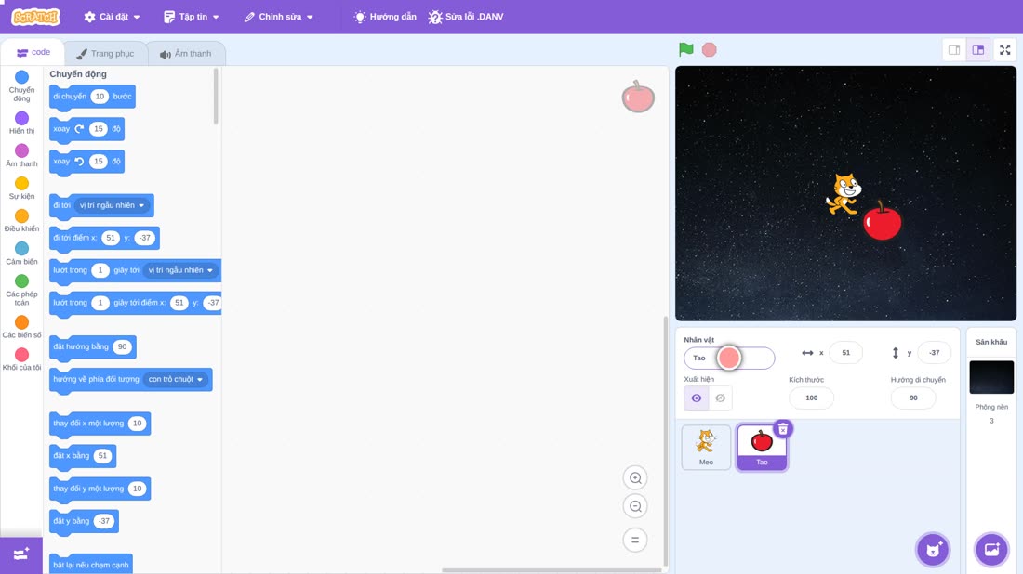Open Hướng dẫn tutorials
Screen dimensions: 1023x574
click(385, 17)
